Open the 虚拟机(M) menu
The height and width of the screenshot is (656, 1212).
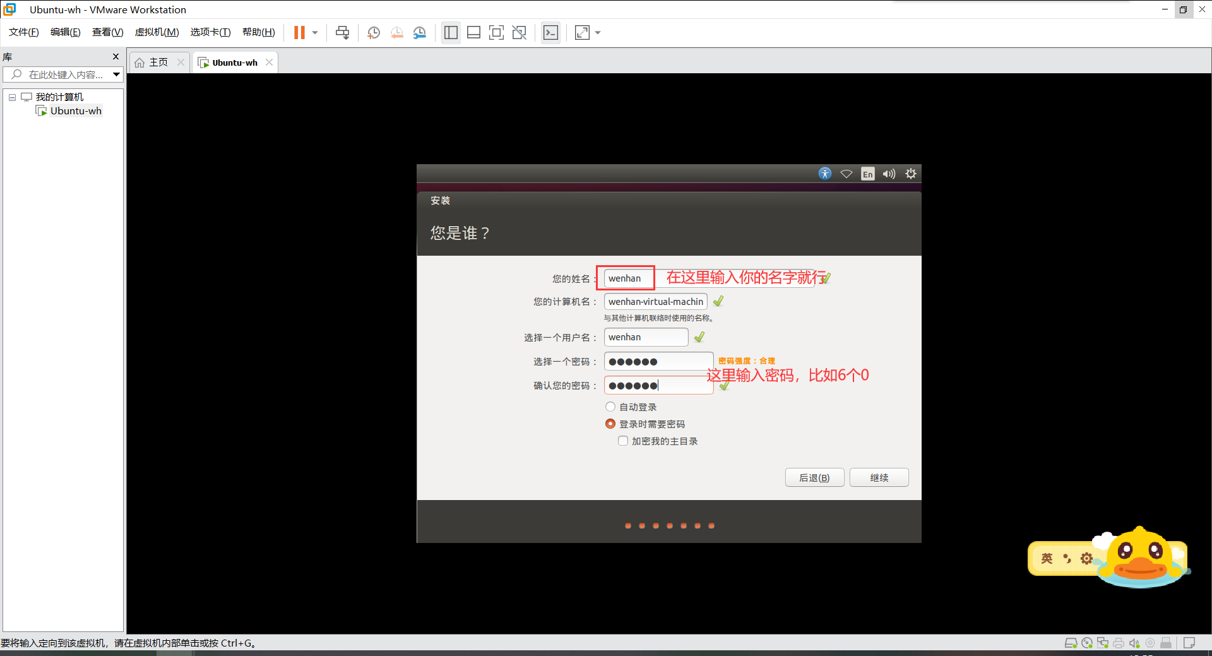click(x=157, y=32)
